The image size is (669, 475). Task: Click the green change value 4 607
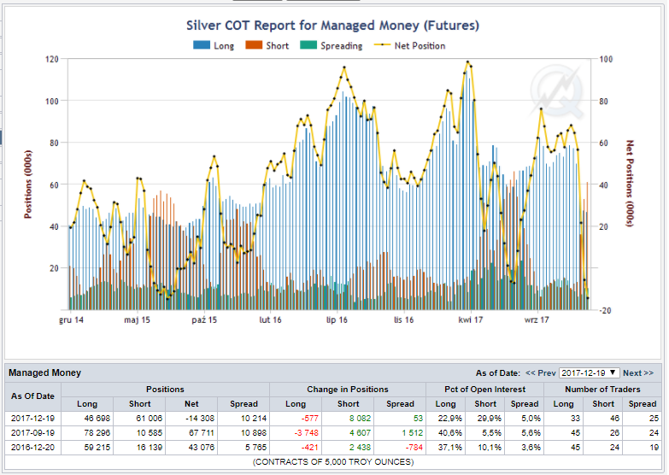tap(360, 433)
